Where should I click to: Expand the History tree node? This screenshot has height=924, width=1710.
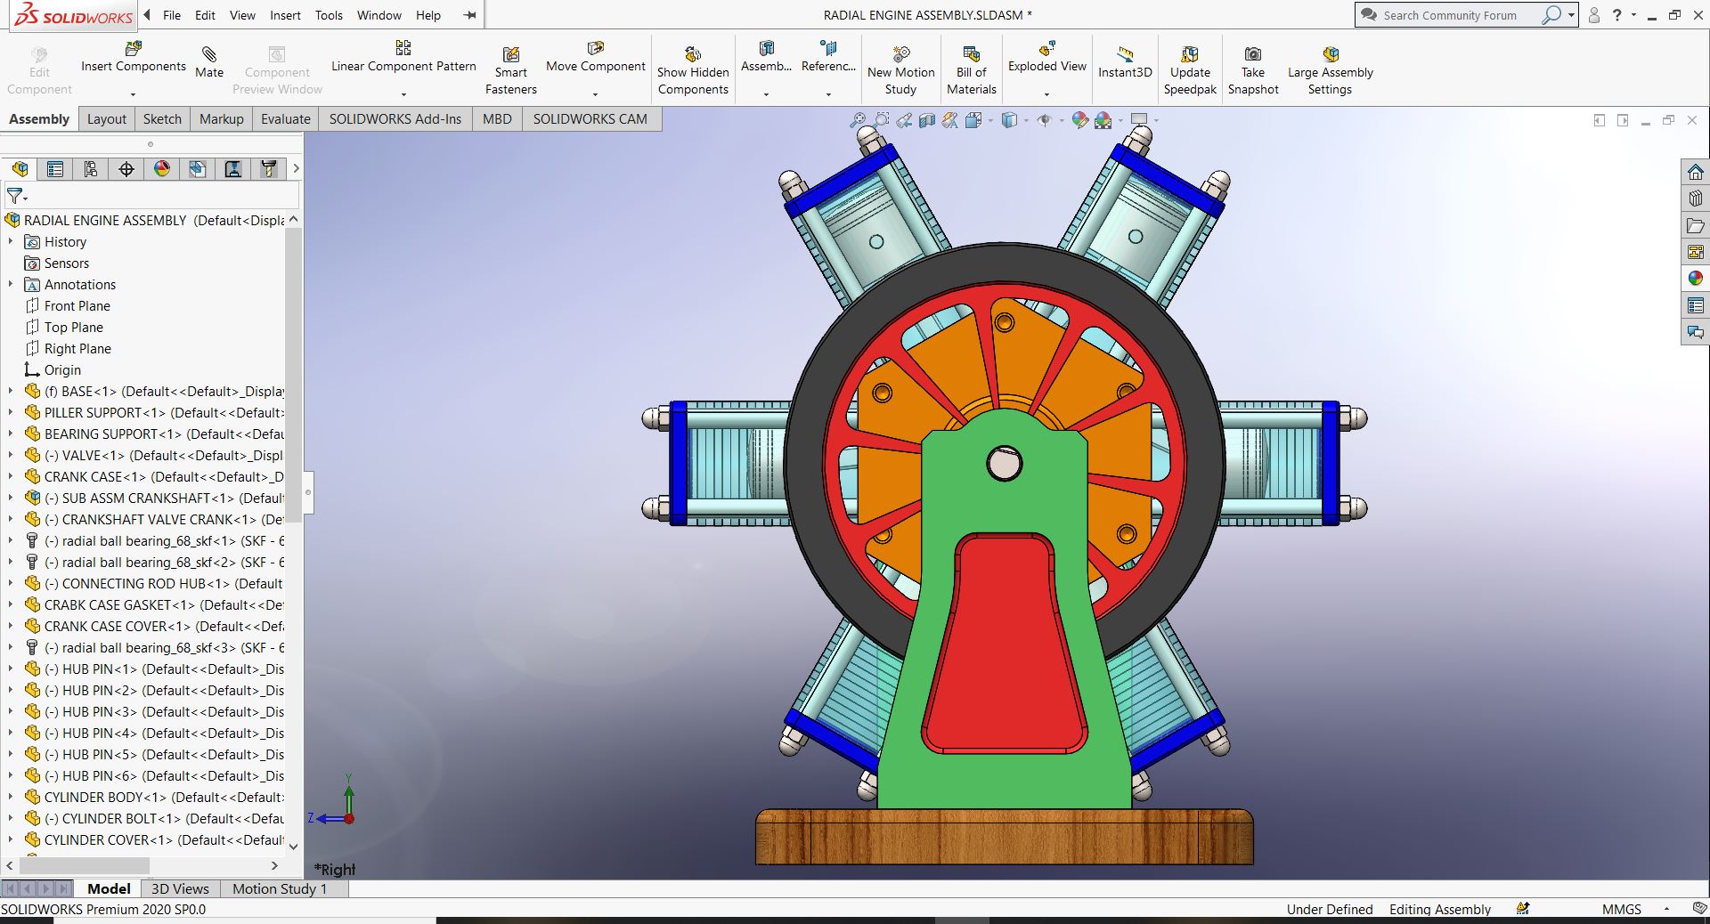[x=11, y=241]
